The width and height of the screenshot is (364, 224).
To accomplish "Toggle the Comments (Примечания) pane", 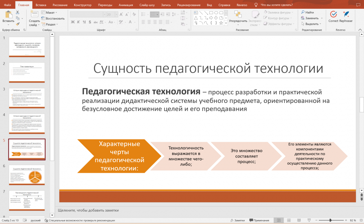I will pos(258,220).
